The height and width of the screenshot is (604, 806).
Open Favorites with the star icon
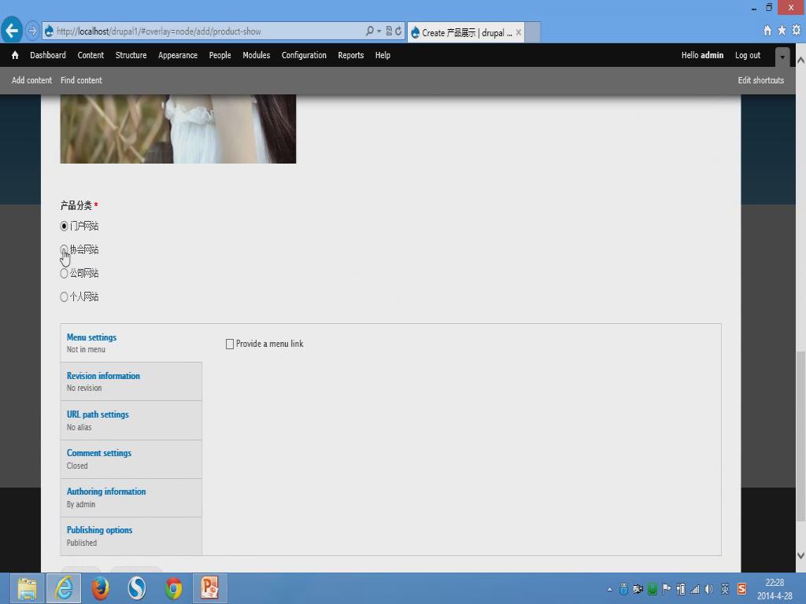[782, 31]
